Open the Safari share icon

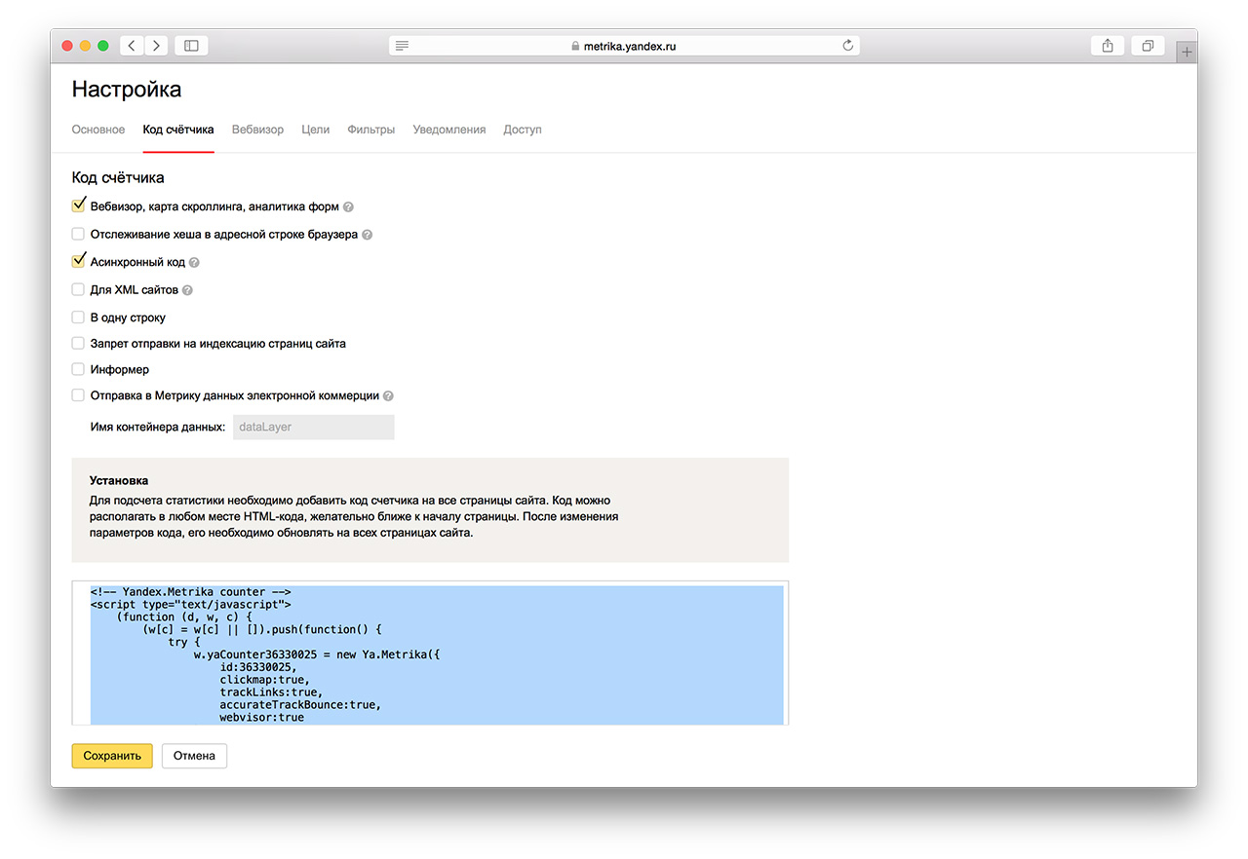(1108, 46)
